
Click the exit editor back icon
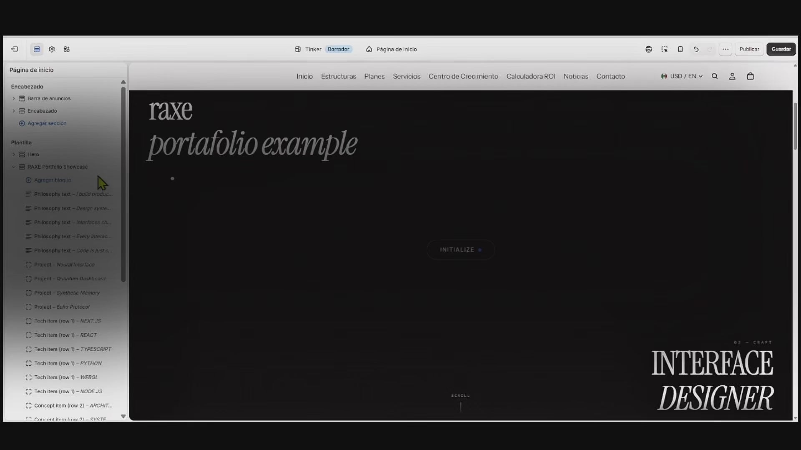[x=15, y=49]
